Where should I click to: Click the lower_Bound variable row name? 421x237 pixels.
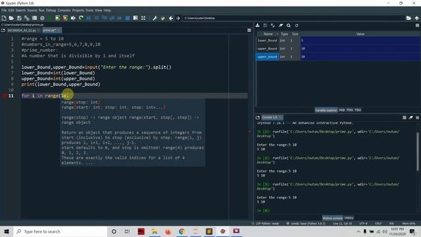[x=267, y=40]
